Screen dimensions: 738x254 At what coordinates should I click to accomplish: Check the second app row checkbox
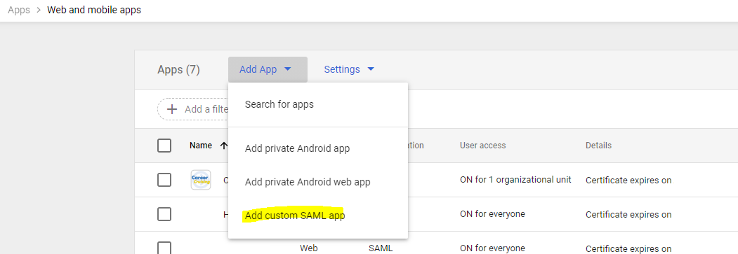point(164,214)
